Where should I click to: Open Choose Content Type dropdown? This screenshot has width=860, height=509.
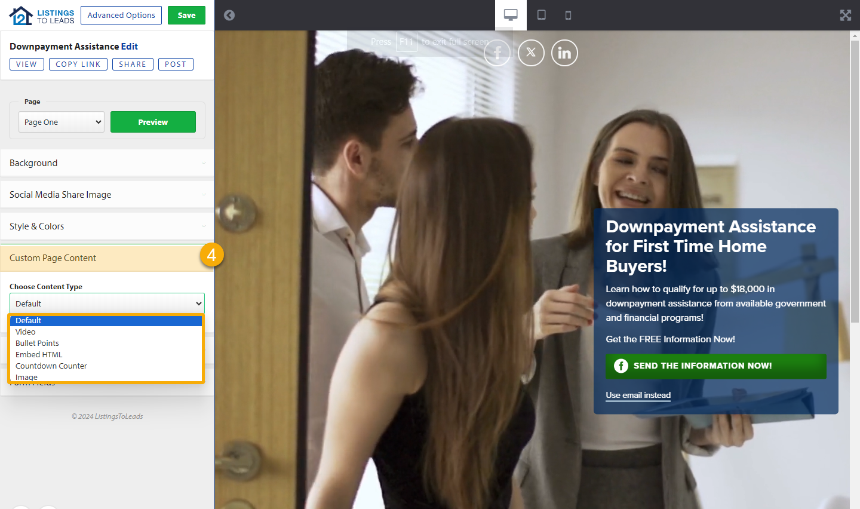107,303
